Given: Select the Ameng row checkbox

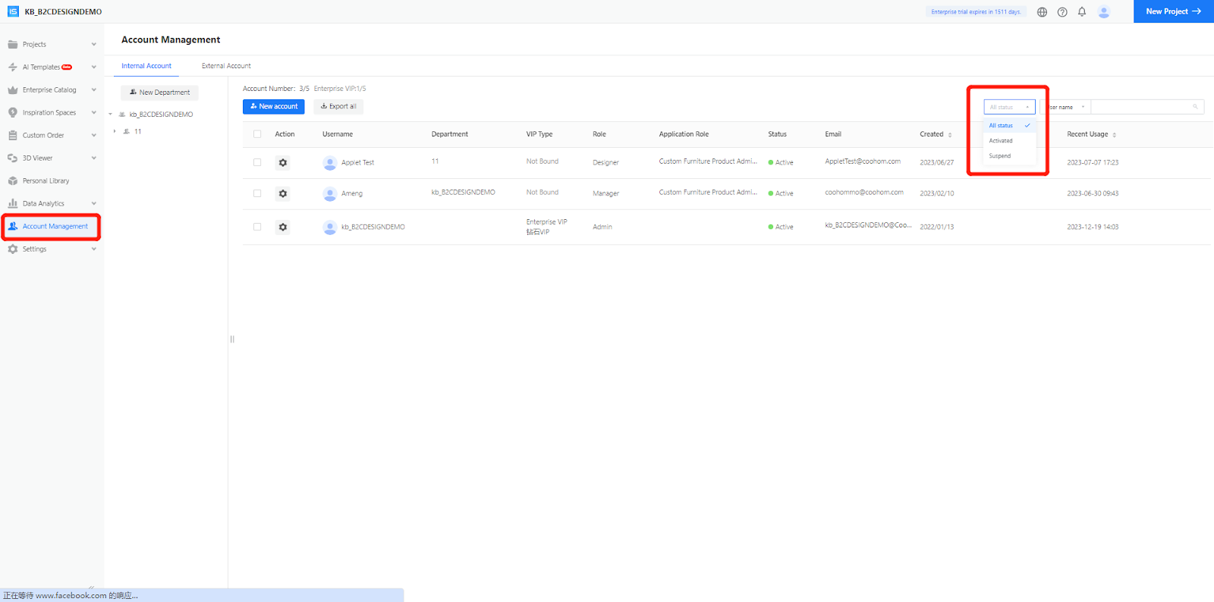Looking at the screenshot, I should point(257,193).
